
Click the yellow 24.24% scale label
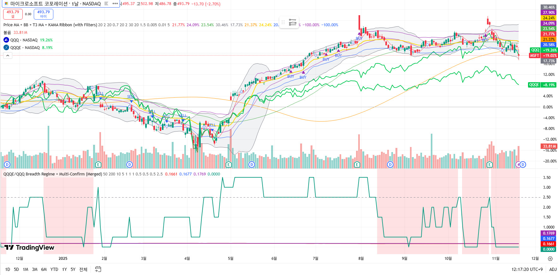pyautogui.click(x=549, y=18)
